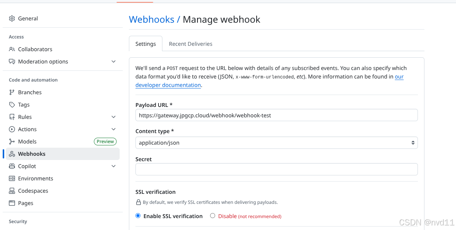Click the Models icon in sidebar

tap(12, 142)
